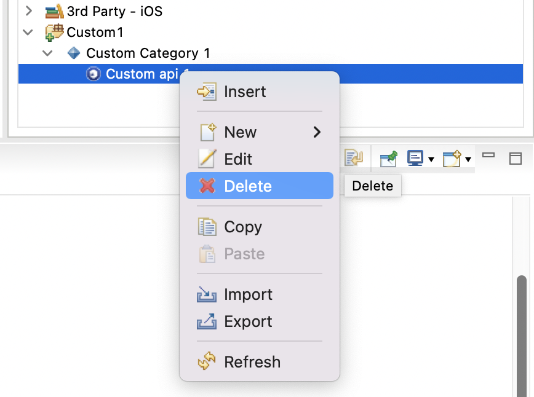Click the panel minimize button
This screenshot has height=397, width=534.
[488, 157]
